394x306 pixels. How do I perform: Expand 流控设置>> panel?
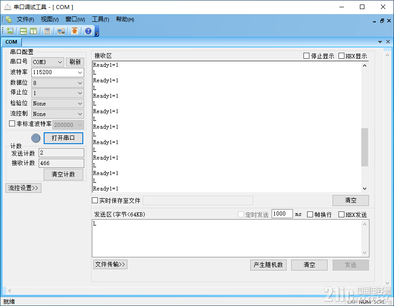(23, 188)
